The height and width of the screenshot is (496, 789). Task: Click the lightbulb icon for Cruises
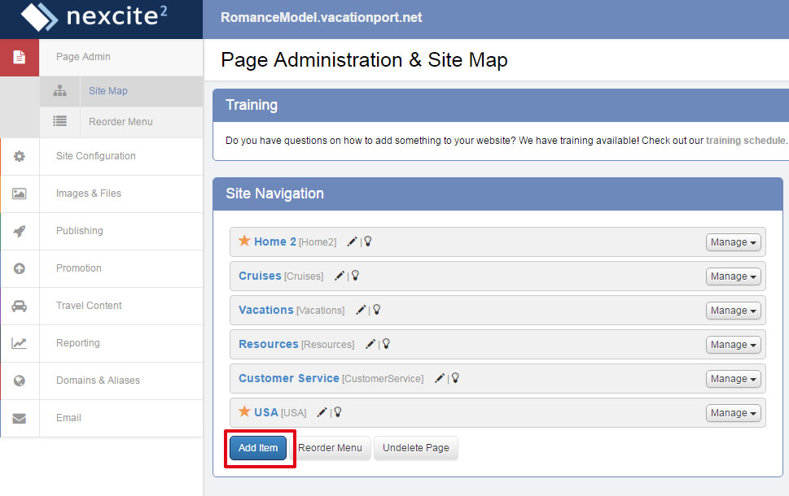point(355,276)
